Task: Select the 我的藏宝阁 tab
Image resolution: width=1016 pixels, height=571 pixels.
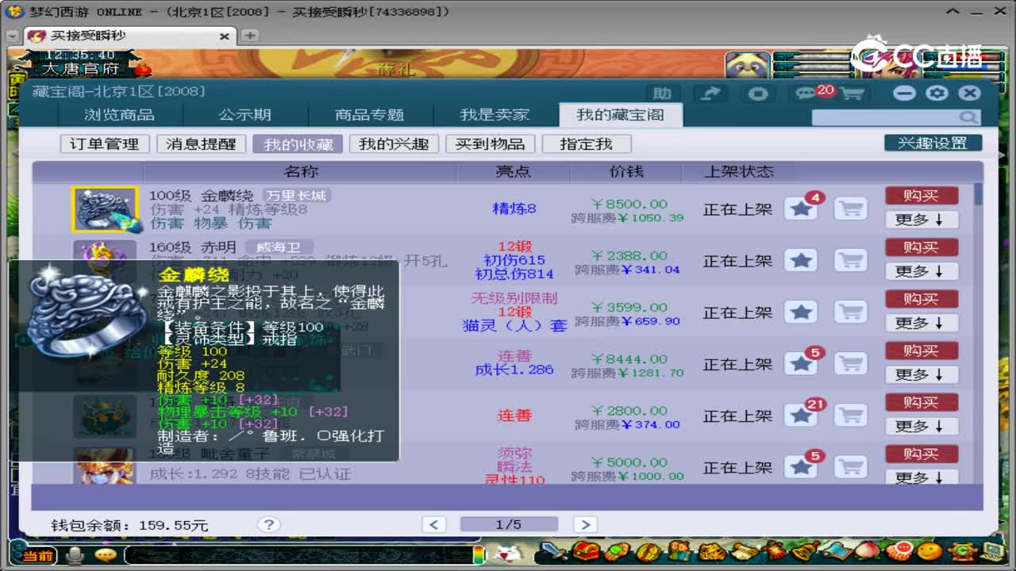Action: pyautogui.click(x=620, y=115)
